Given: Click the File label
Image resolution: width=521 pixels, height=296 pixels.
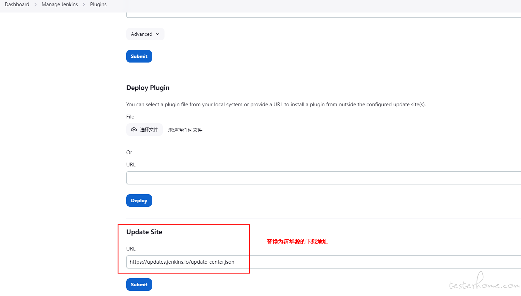Looking at the screenshot, I should pos(130,117).
